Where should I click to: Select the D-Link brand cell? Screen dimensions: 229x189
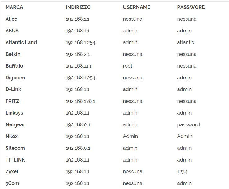tap(13, 89)
